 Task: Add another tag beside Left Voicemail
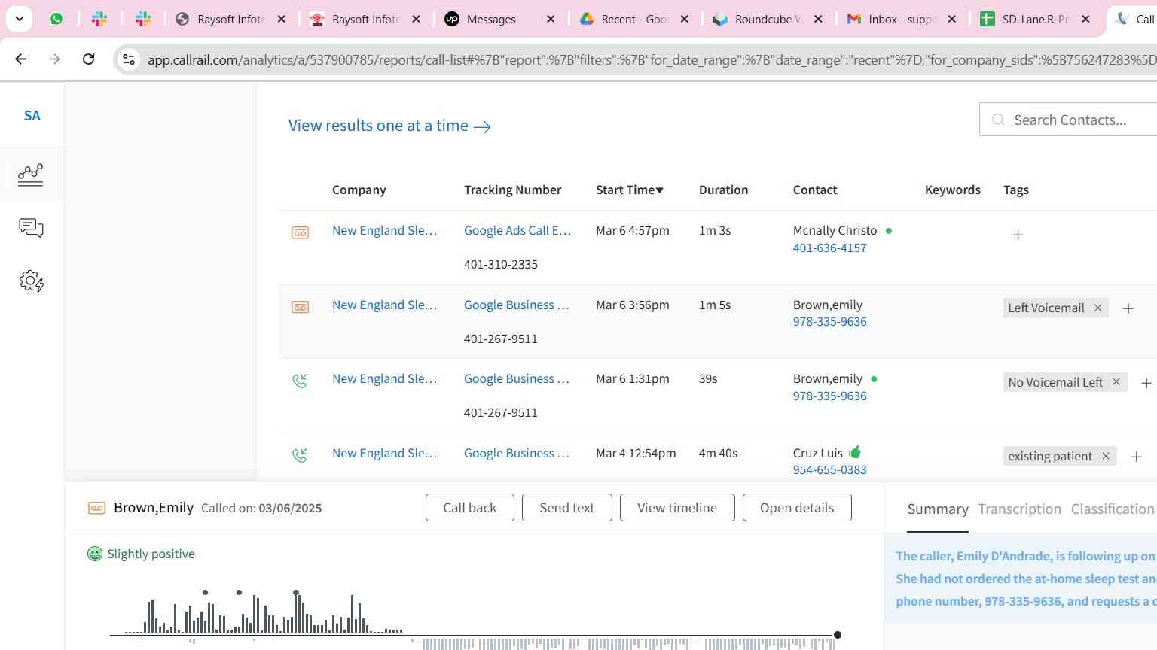(1128, 308)
